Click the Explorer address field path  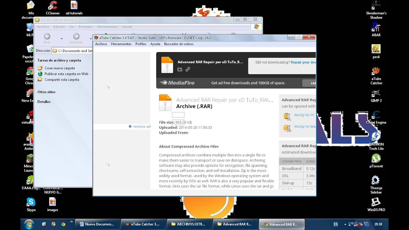coord(72,51)
